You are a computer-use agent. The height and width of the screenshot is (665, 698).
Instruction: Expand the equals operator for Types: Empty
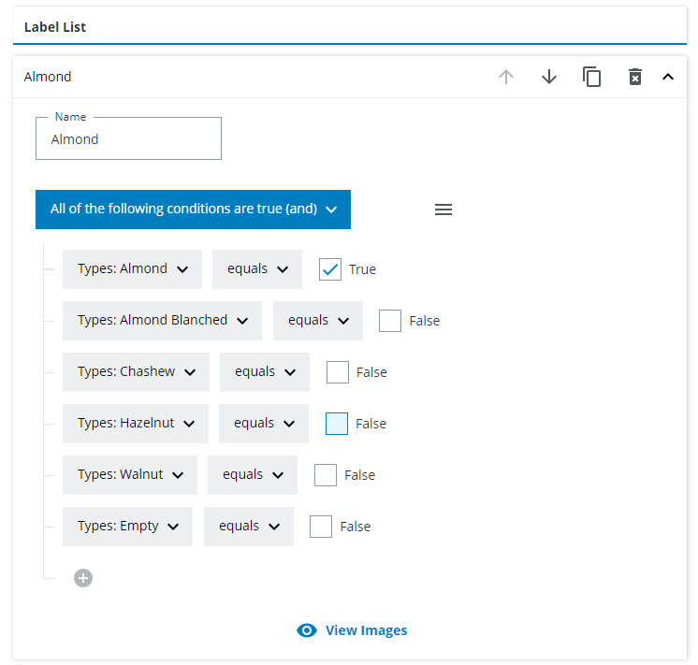(x=249, y=527)
